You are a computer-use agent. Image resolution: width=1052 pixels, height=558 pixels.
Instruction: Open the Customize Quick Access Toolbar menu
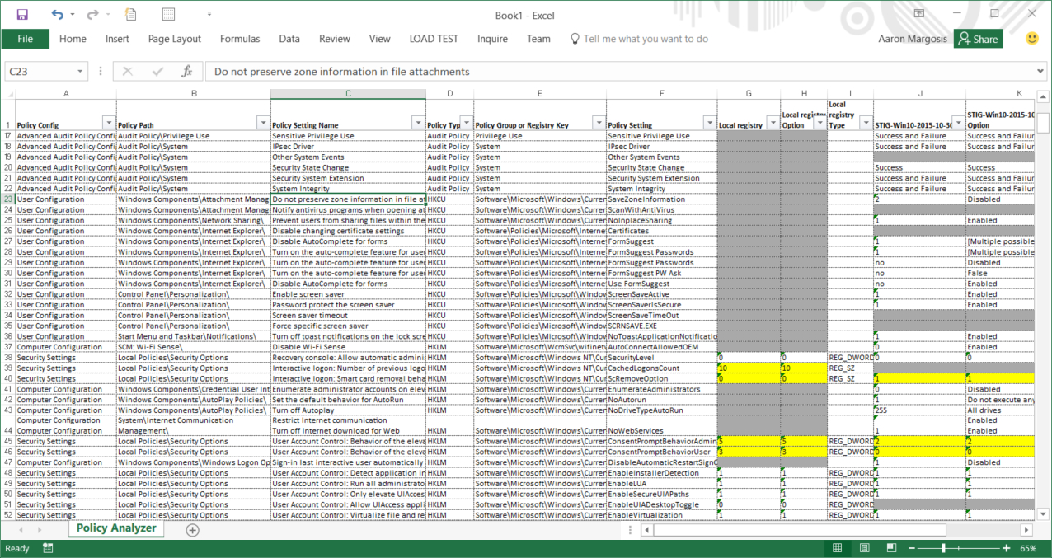(208, 15)
